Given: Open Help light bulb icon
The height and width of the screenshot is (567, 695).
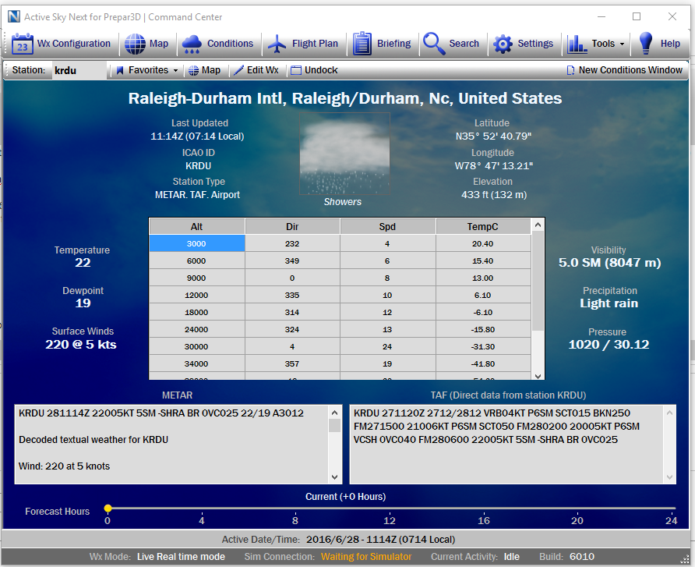Looking at the screenshot, I should (x=646, y=43).
